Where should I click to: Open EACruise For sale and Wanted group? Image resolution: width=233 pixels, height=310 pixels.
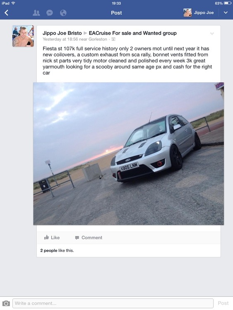[x=132, y=33]
